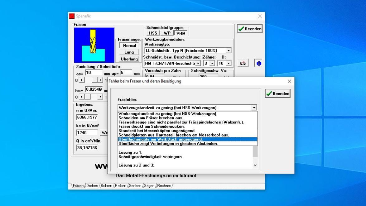Click the hm input field showing 0,02546
Screen dimensions: 366x206
click(94, 89)
